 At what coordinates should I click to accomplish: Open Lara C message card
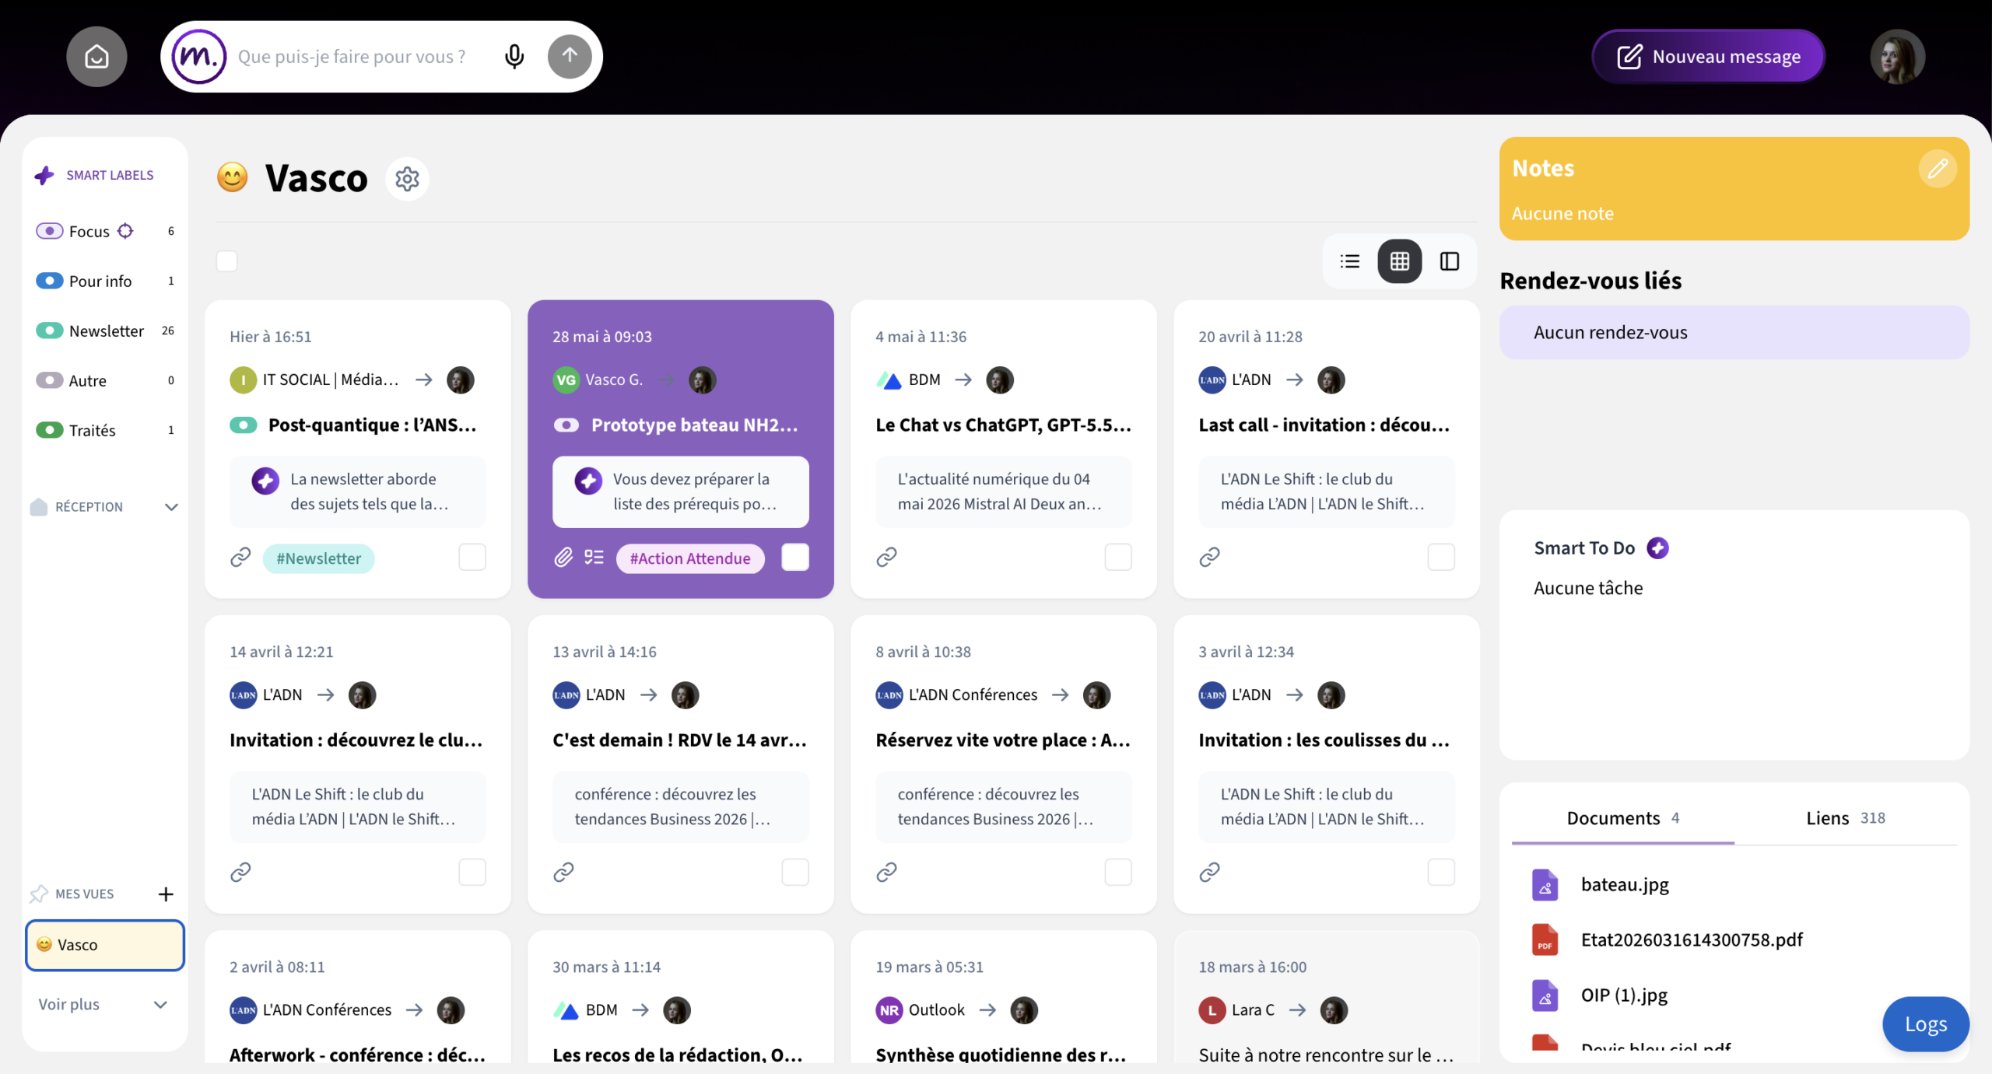(x=1326, y=998)
